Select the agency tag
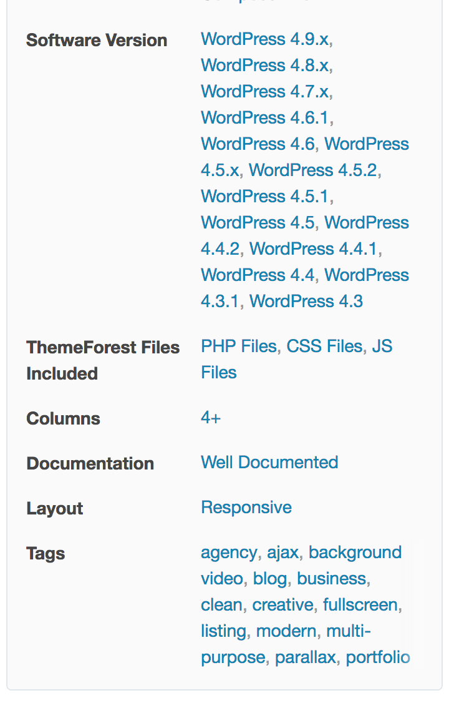 point(229,553)
